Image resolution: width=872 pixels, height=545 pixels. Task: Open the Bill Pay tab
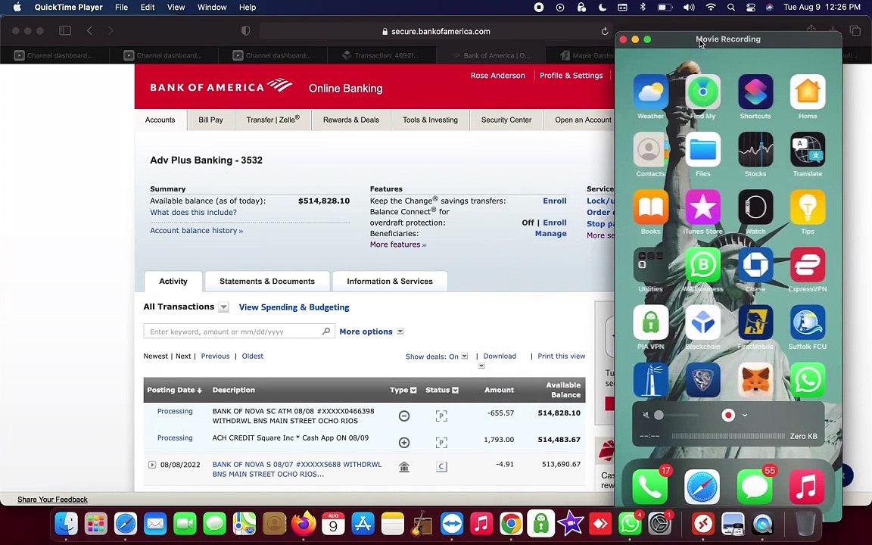pos(210,120)
